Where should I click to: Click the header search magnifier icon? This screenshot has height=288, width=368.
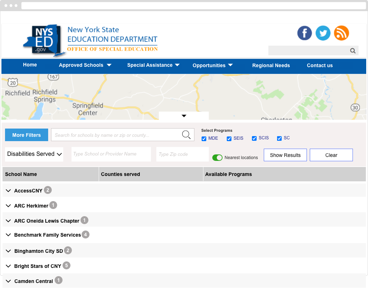coord(353,51)
